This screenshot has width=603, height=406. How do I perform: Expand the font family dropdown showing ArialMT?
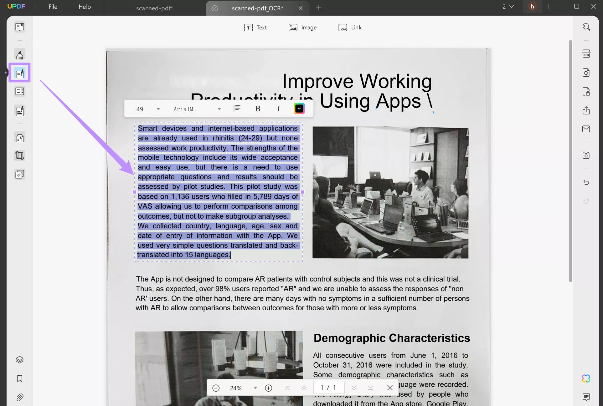(x=219, y=109)
